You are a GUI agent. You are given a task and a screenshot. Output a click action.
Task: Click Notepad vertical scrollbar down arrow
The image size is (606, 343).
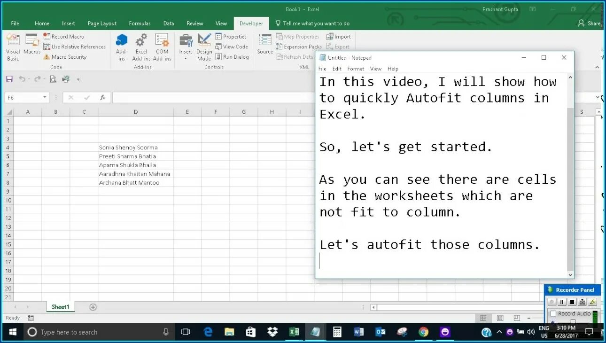(570, 275)
